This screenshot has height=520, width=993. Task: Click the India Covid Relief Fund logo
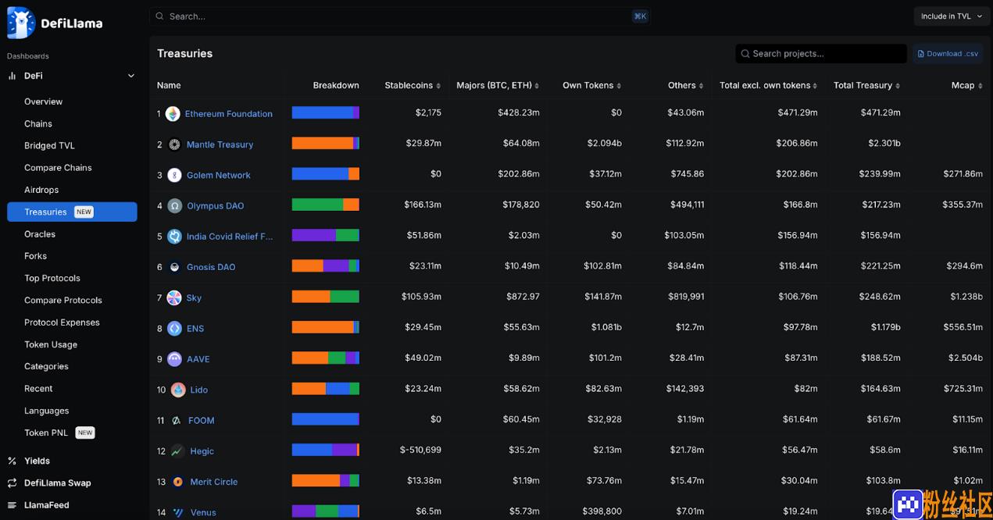(x=174, y=237)
